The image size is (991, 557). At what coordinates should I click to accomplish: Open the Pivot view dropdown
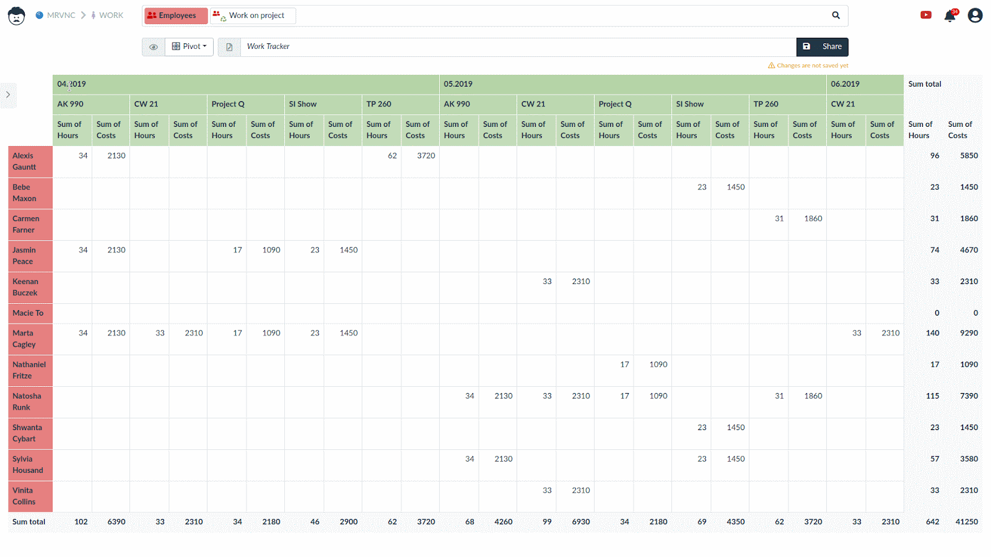tap(190, 47)
